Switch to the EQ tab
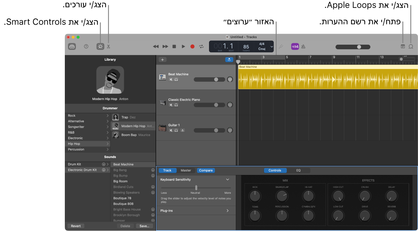 click(298, 170)
